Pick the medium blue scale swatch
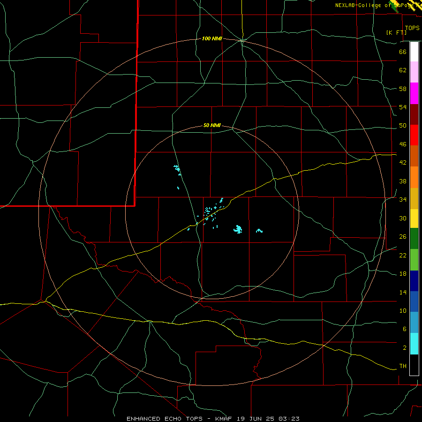The height and width of the screenshot is (422, 422). pyautogui.click(x=414, y=301)
